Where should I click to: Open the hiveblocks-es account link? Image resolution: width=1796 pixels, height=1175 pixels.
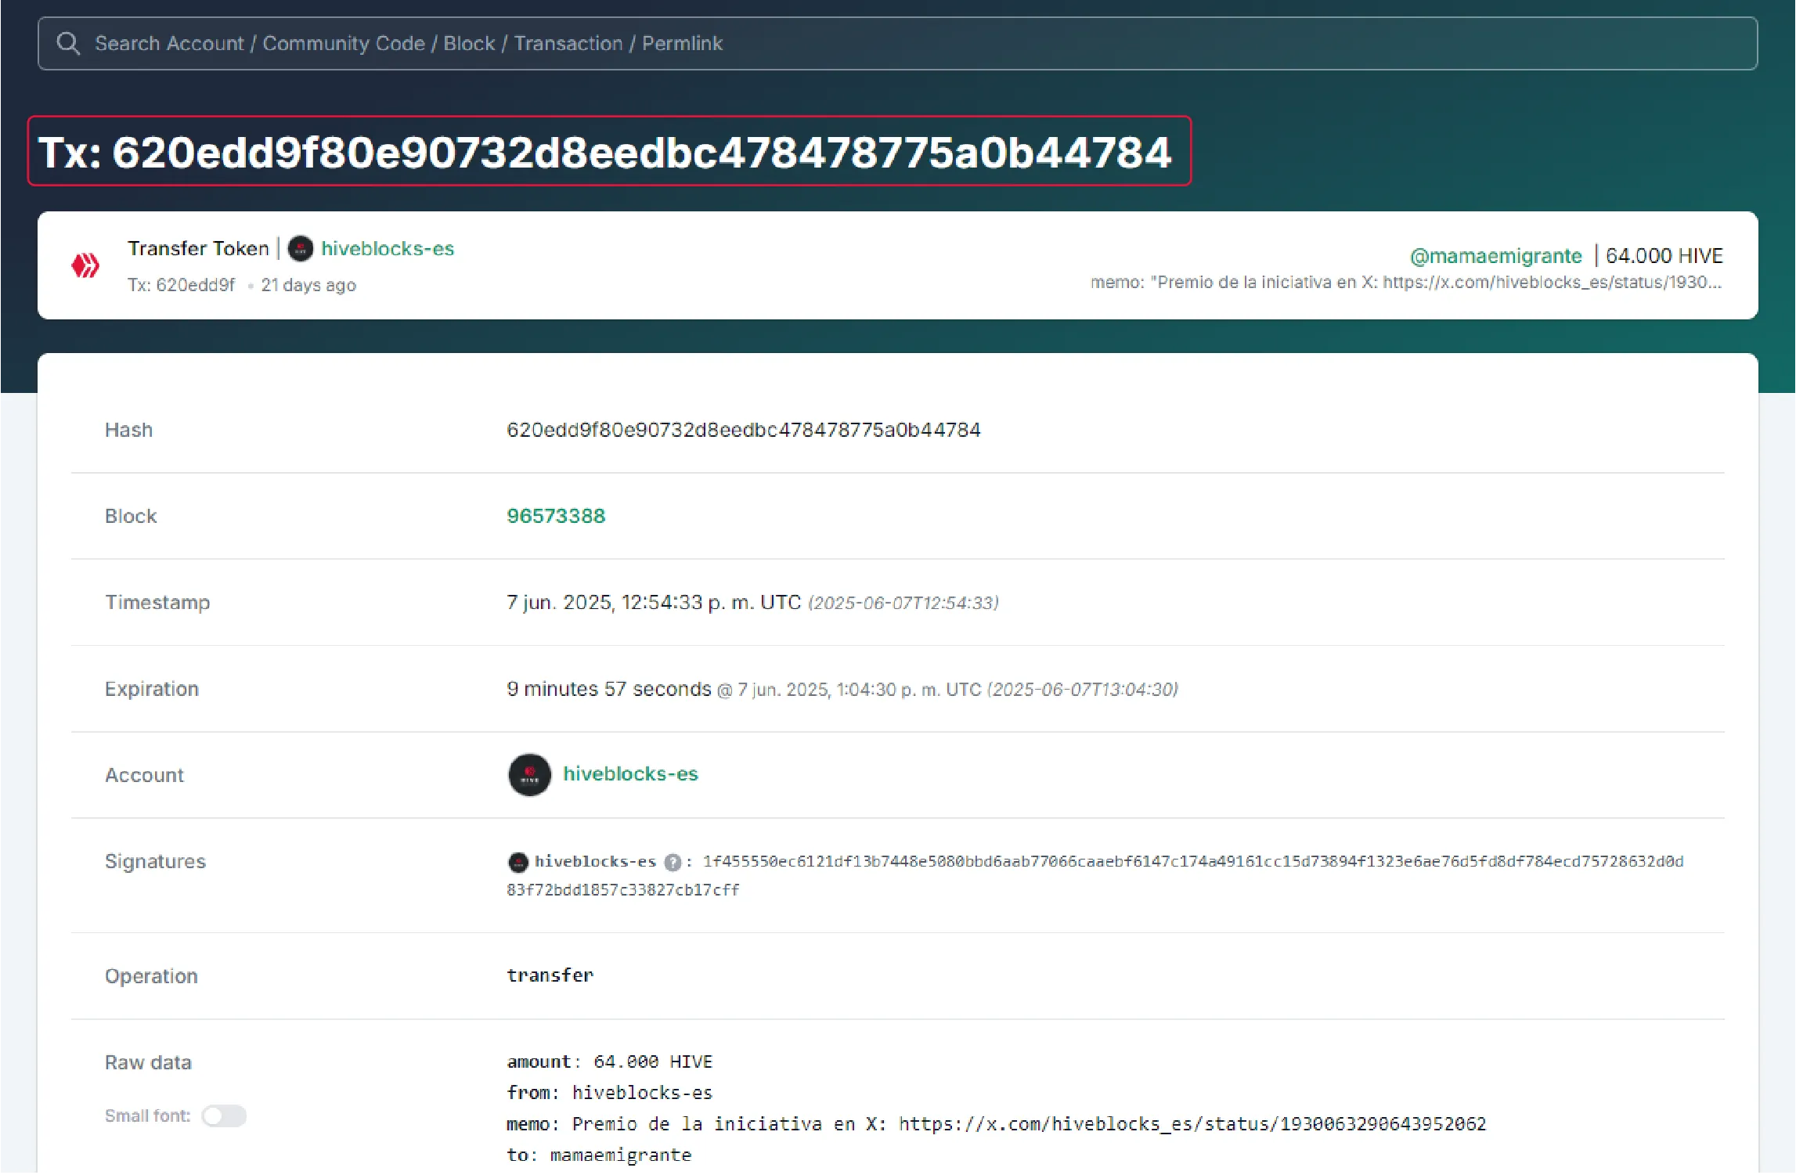[631, 774]
